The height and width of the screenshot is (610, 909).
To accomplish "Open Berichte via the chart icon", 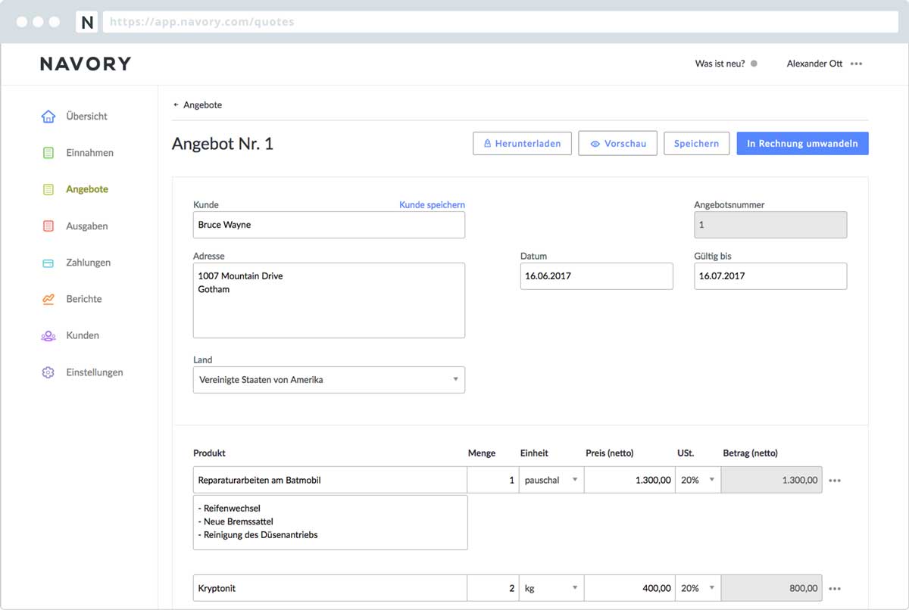I will pyautogui.click(x=48, y=298).
